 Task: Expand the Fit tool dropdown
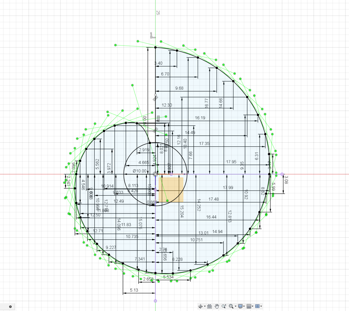pyautogui.click(x=235, y=306)
